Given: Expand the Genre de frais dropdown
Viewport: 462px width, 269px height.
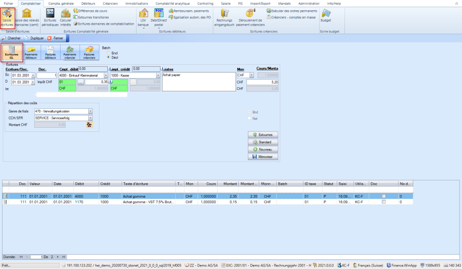Looking at the screenshot, I should click(x=90, y=111).
